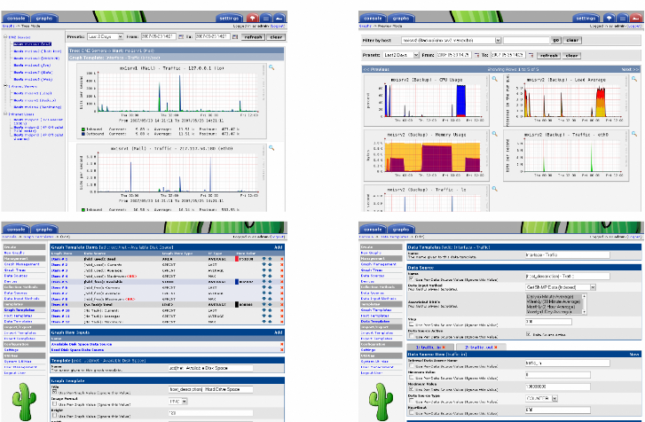Click down arrow of Associated RRA's list
The width and height of the screenshot is (645, 422).
click(x=584, y=312)
